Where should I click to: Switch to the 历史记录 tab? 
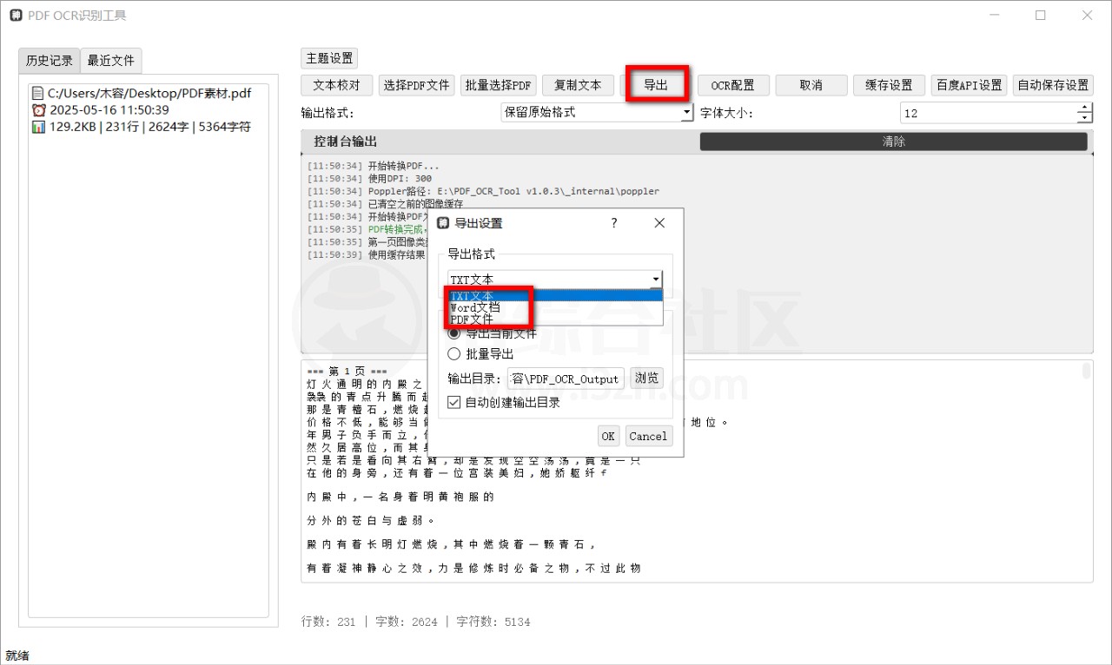pos(50,60)
